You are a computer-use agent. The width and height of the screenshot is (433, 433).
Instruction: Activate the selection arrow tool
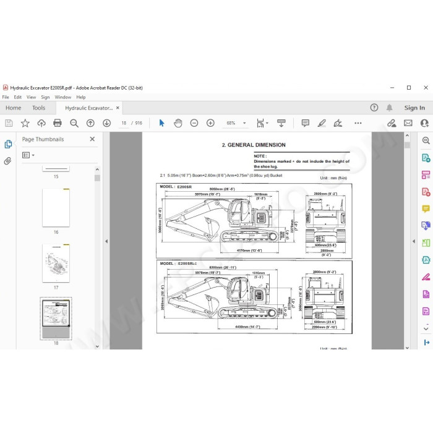pyautogui.click(x=161, y=123)
